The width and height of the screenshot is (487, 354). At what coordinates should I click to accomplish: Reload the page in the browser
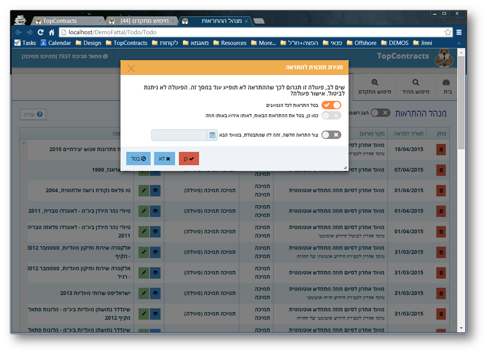[41, 32]
